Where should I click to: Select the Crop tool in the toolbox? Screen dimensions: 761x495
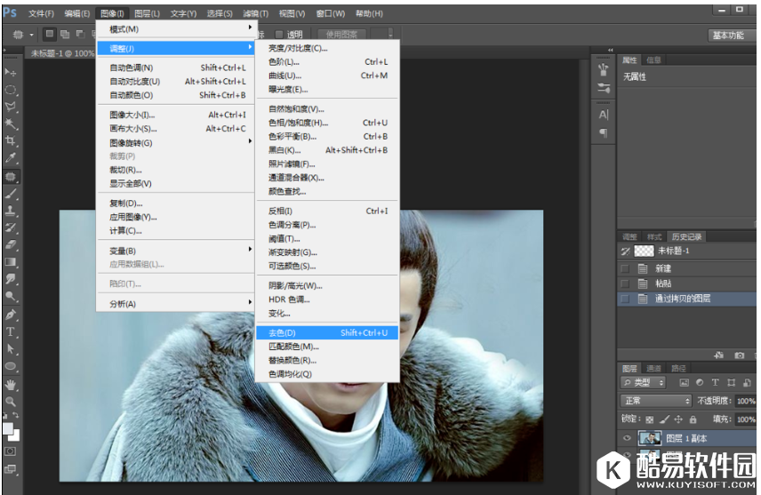click(11, 140)
